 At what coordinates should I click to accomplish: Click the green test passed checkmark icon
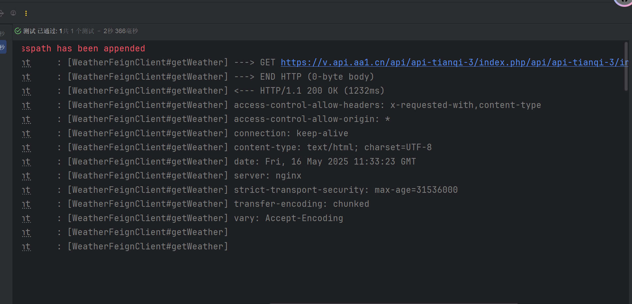coord(18,31)
